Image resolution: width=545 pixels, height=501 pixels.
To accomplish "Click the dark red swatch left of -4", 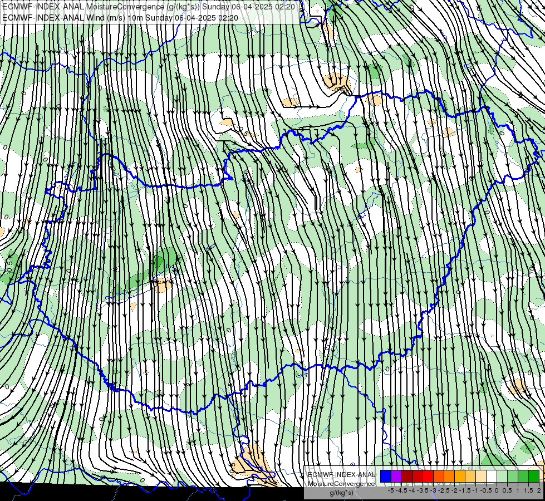I will point(407,477).
